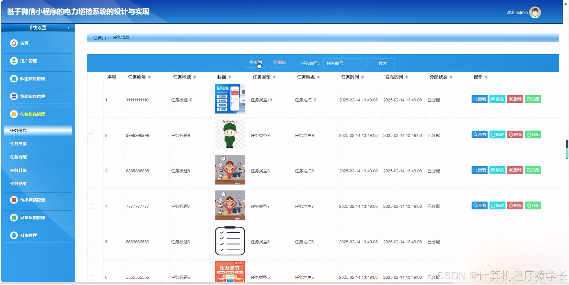
Task: Assign task 11111111110 with 分配
Action: 533,99
